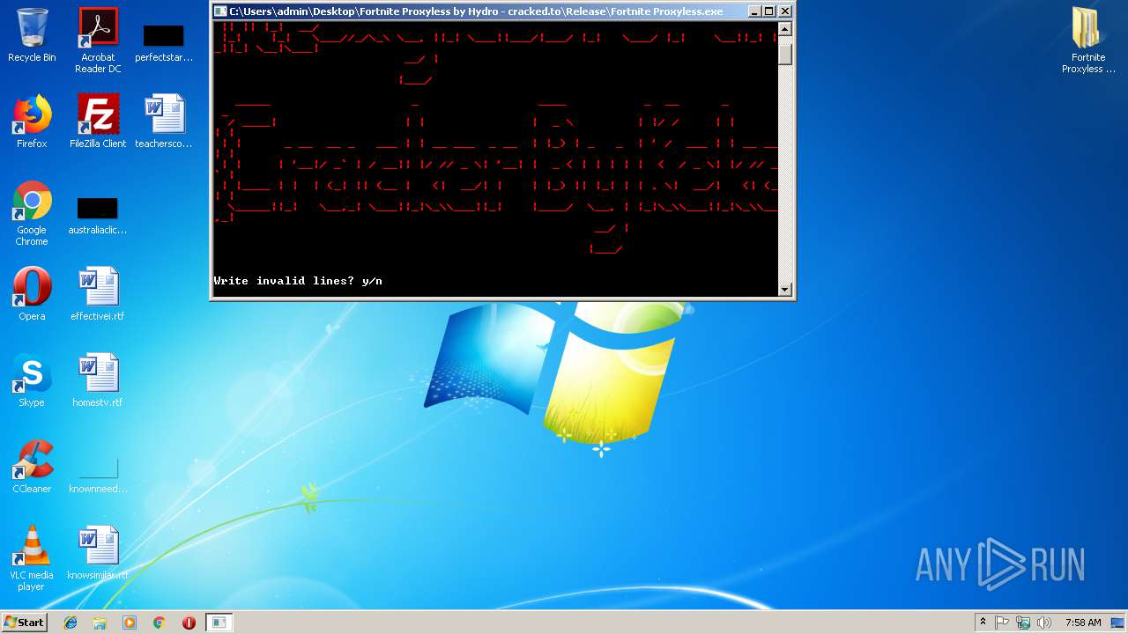Open Windows Explorer from taskbar
Image resolution: width=1128 pixels, height=634 pixels.
(x=100, y=623)
